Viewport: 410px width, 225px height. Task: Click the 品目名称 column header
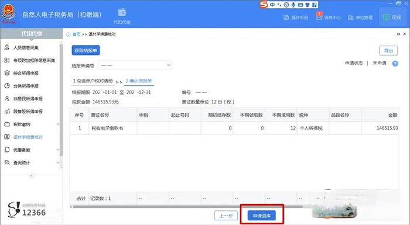coord(345,115)
